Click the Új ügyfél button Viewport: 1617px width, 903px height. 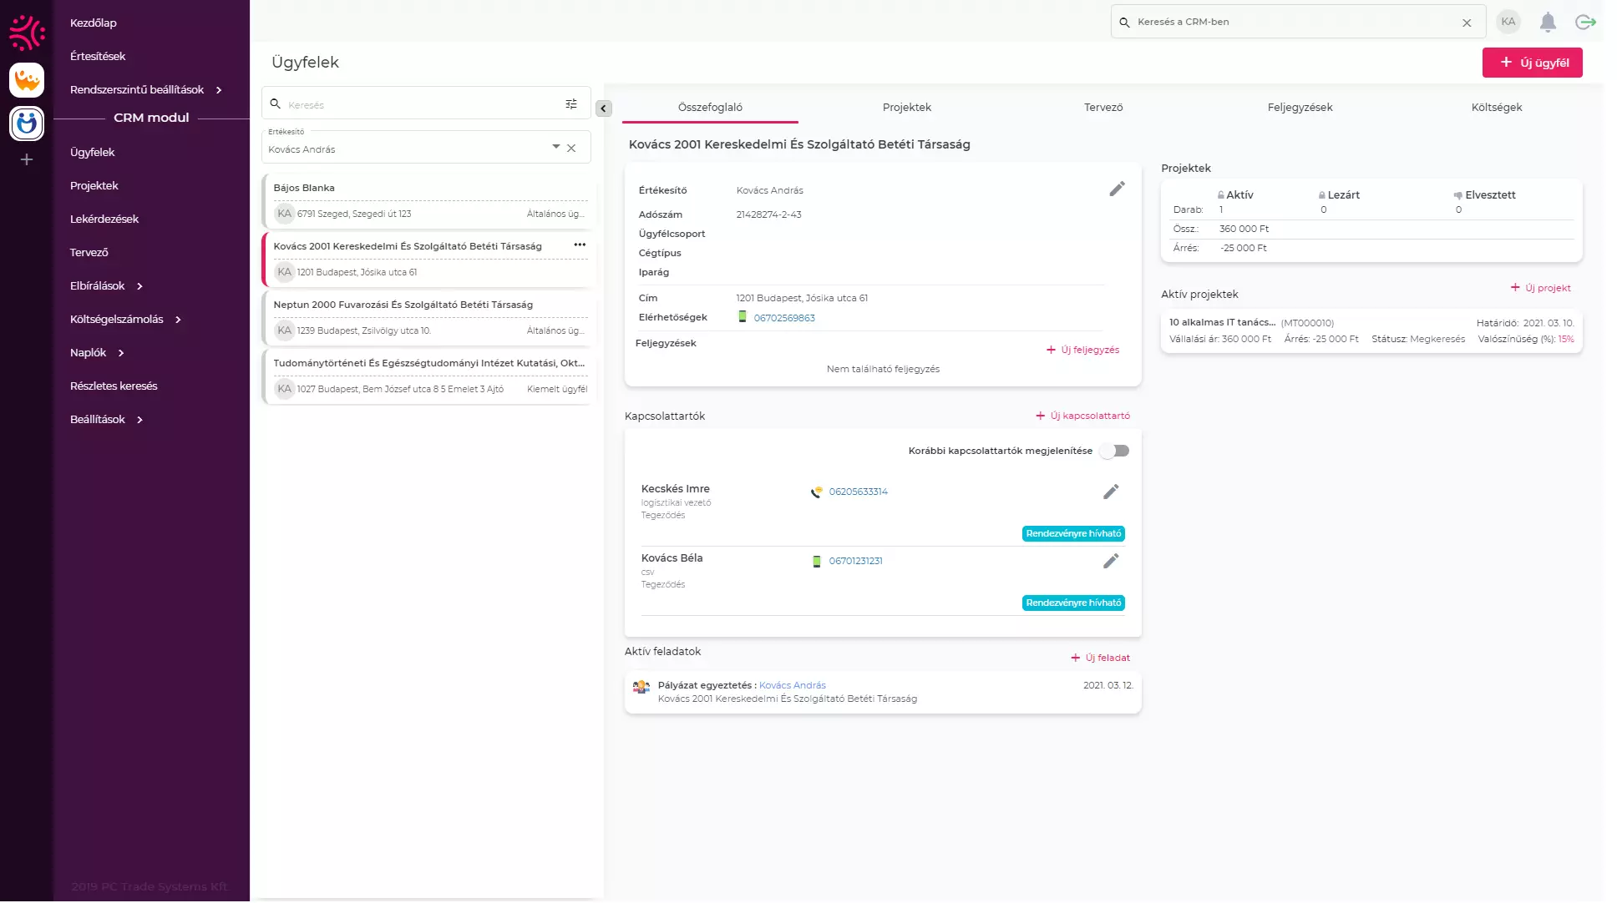pos(1532,63)
